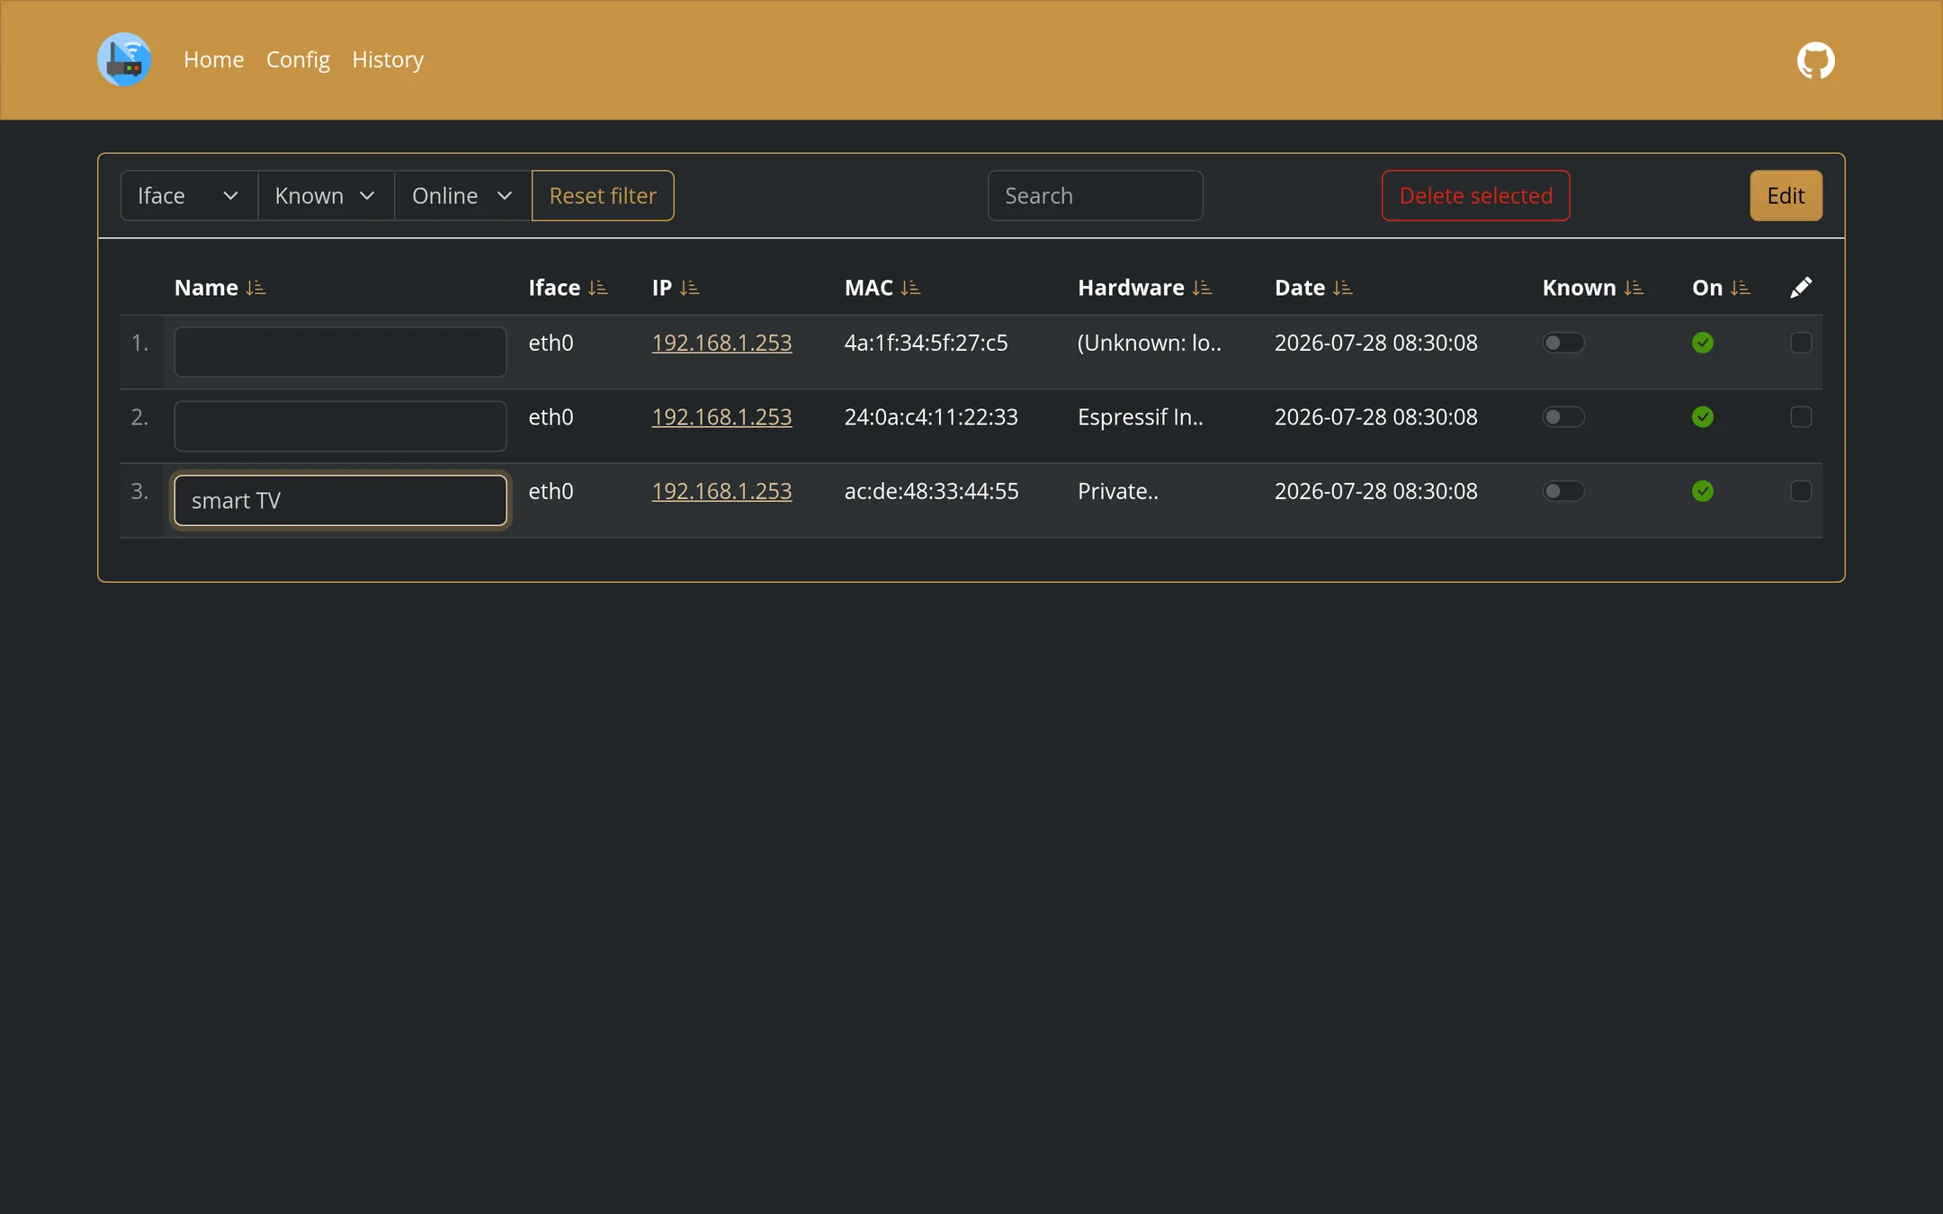This screenshot has width=1943, height=1214.
Task: Open the Online filter dropdown
Action: (x=463, y=196)
